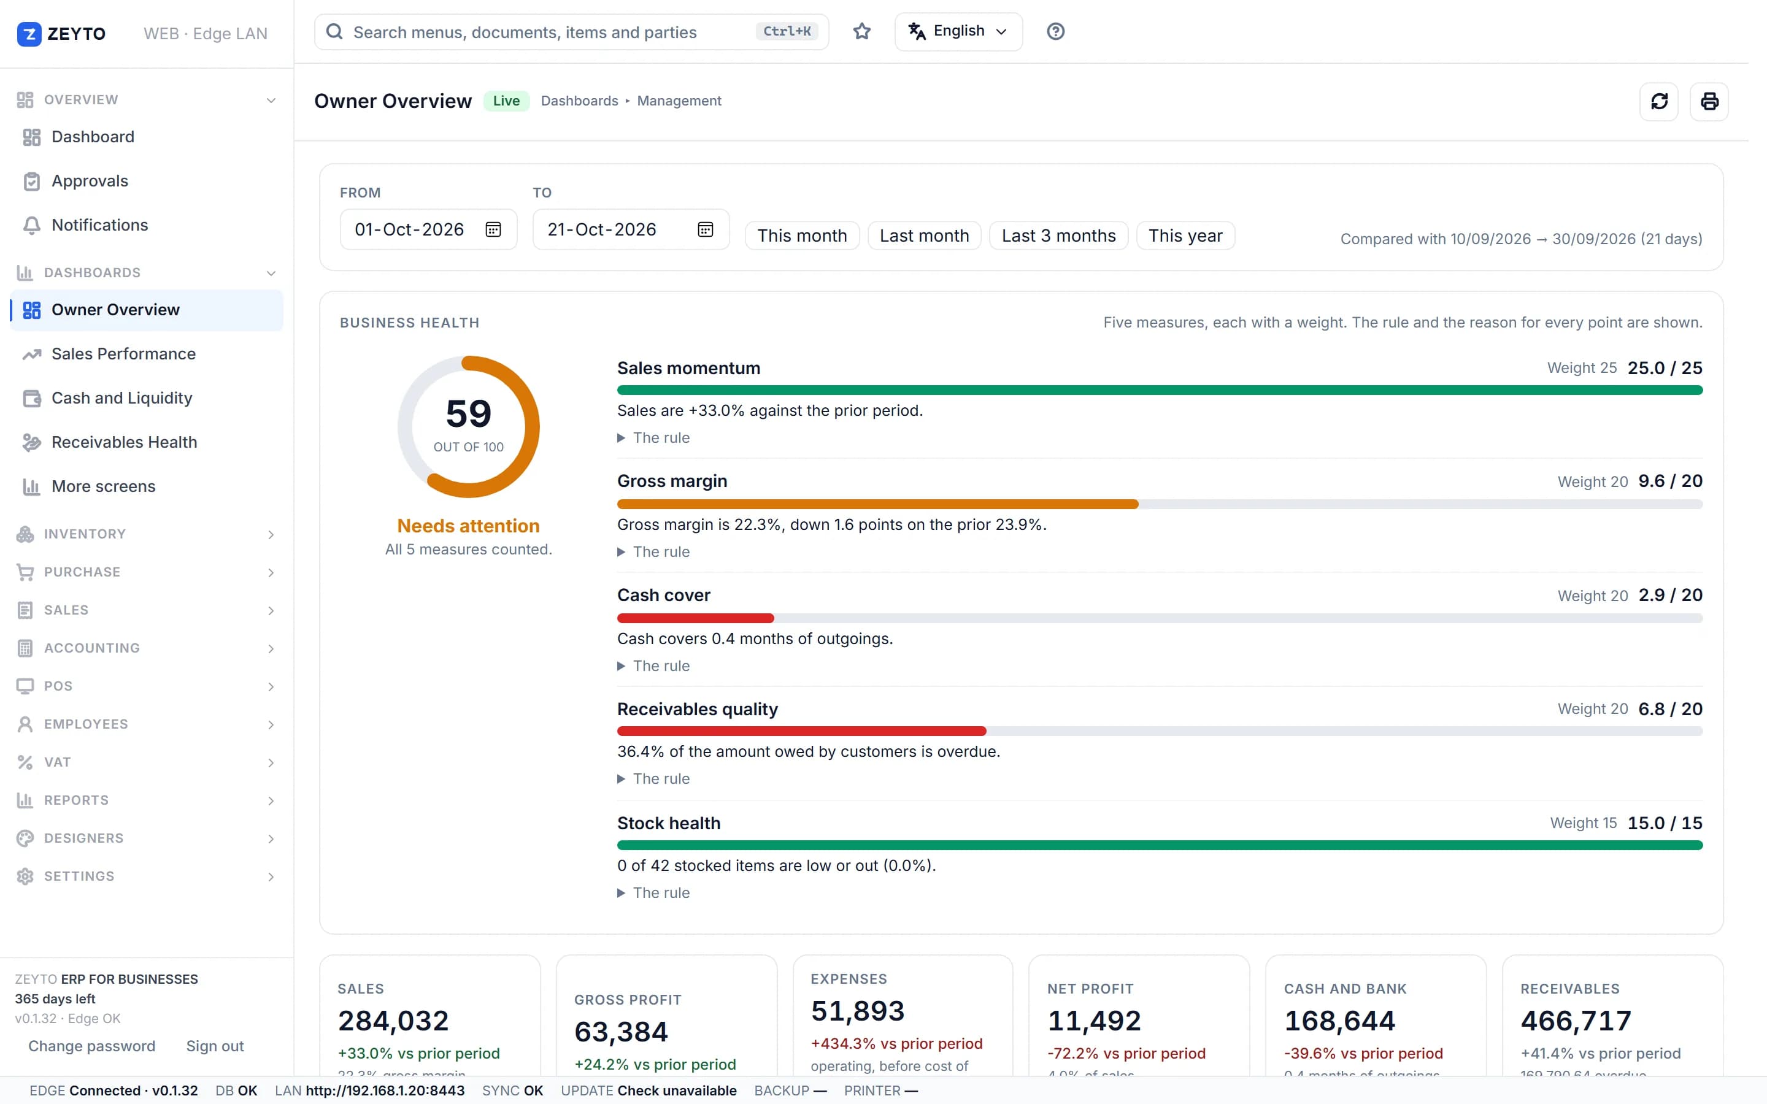Click the refresh dashboard icon

coord(1659,101)
